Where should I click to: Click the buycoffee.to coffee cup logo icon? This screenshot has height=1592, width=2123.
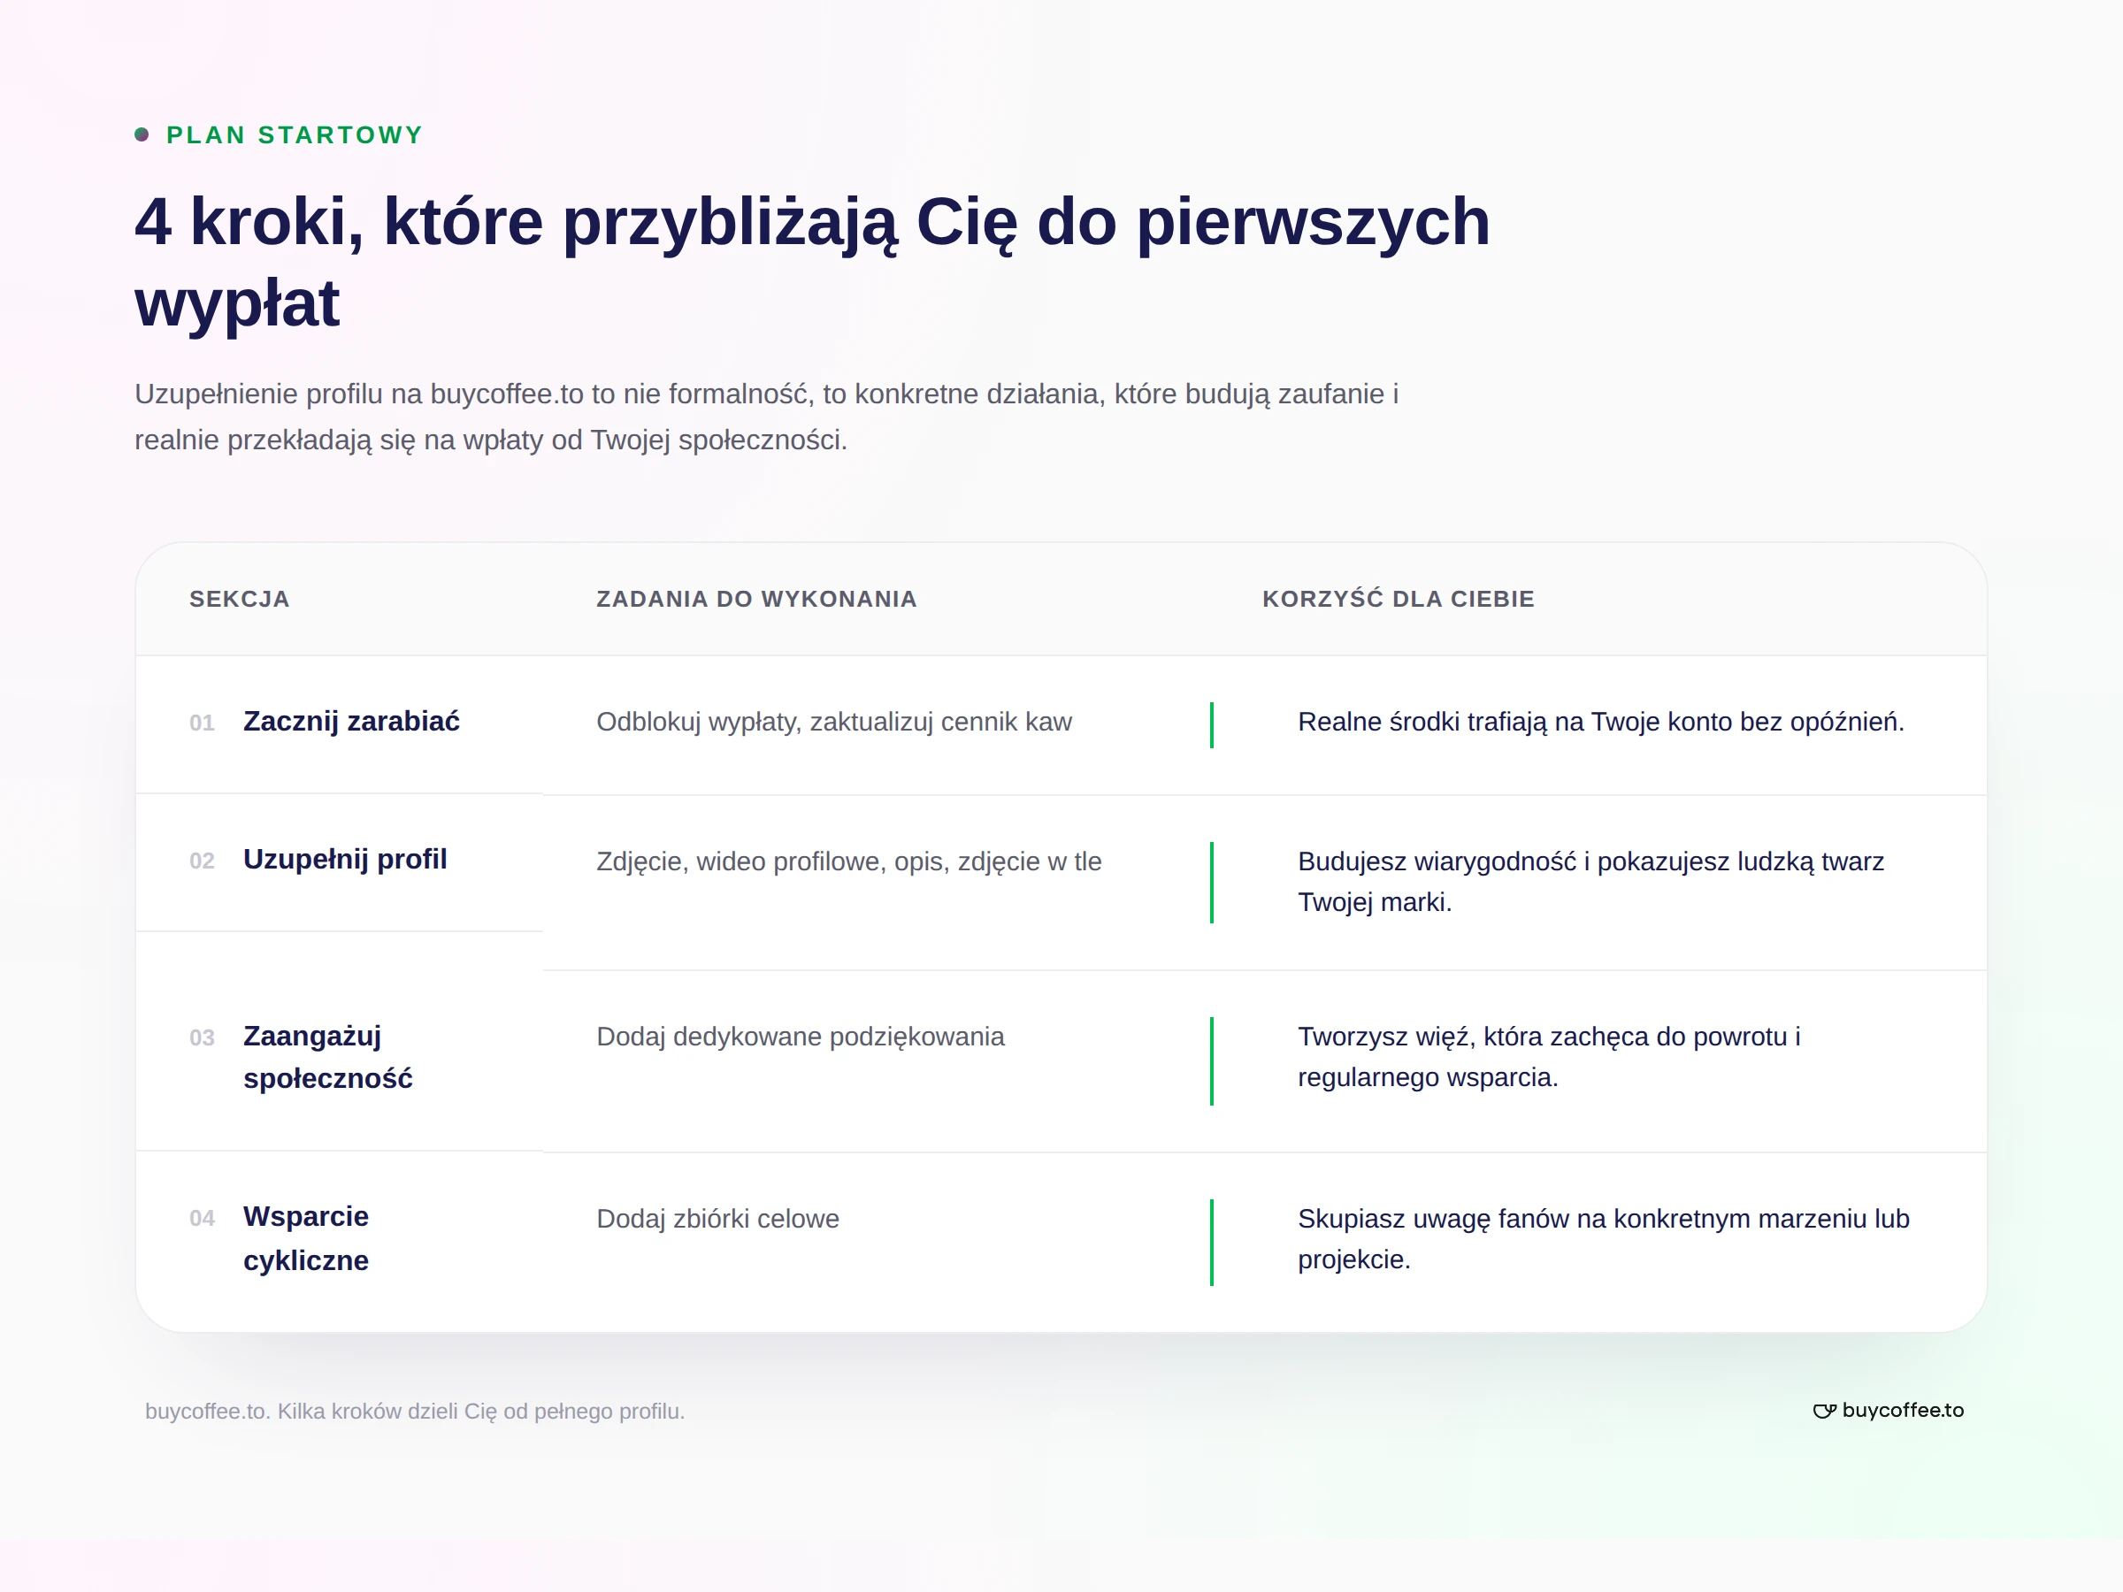tap(1825, 1411)
